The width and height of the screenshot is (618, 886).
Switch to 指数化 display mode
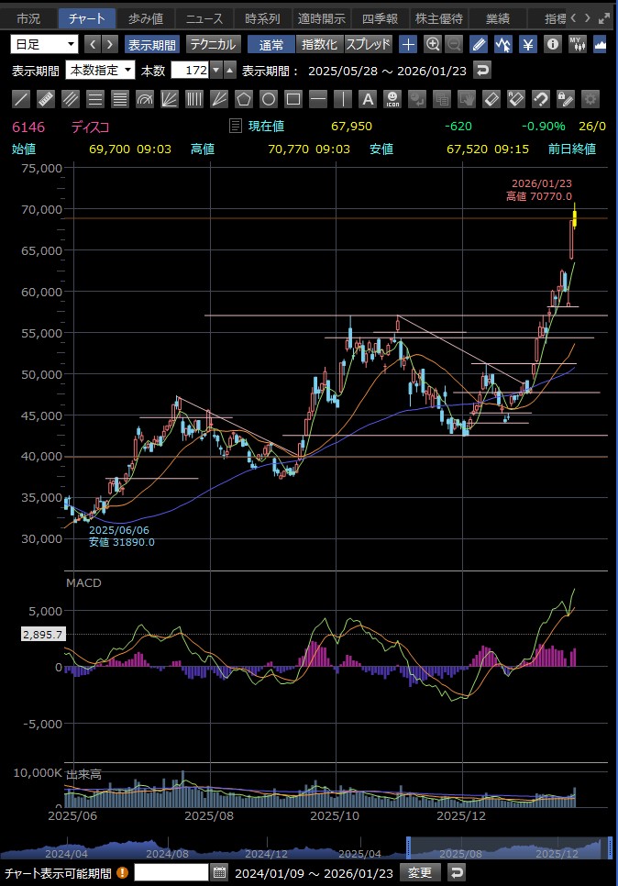coord(319,44)
